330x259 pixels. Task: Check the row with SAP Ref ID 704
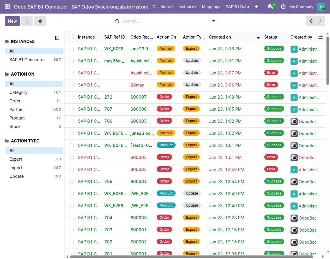(x=72, y=218)
